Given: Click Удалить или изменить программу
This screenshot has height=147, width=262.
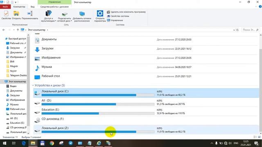Looking at the screenshot, I should pyautogui.click(x=126, y=12).
